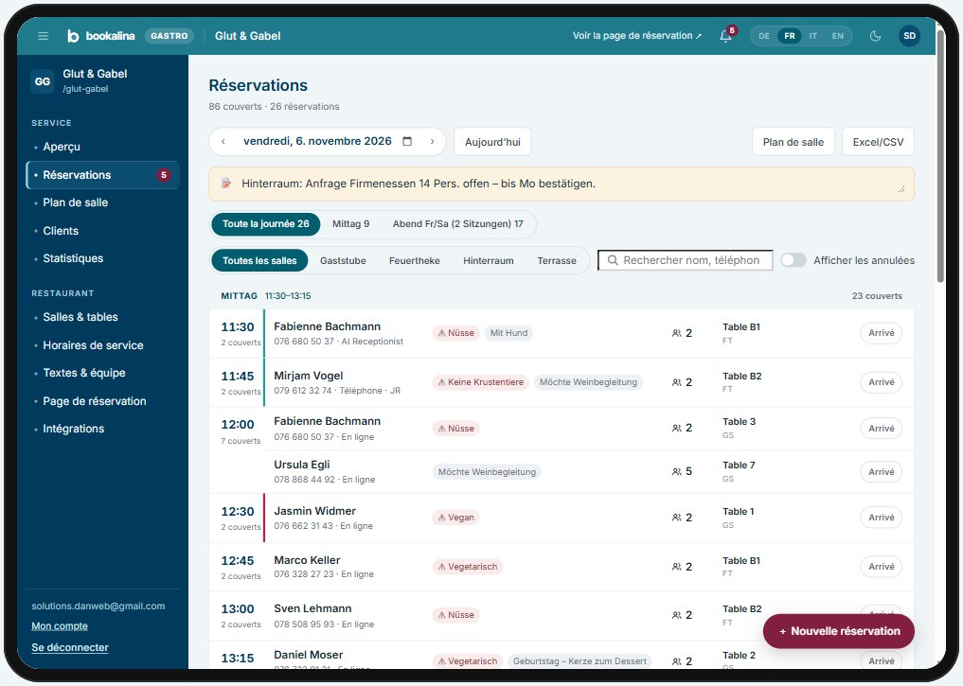This screenshot has width=963, height=686.
Task: Open Voir la page de réservation link
Action: [x=637, y=36]
